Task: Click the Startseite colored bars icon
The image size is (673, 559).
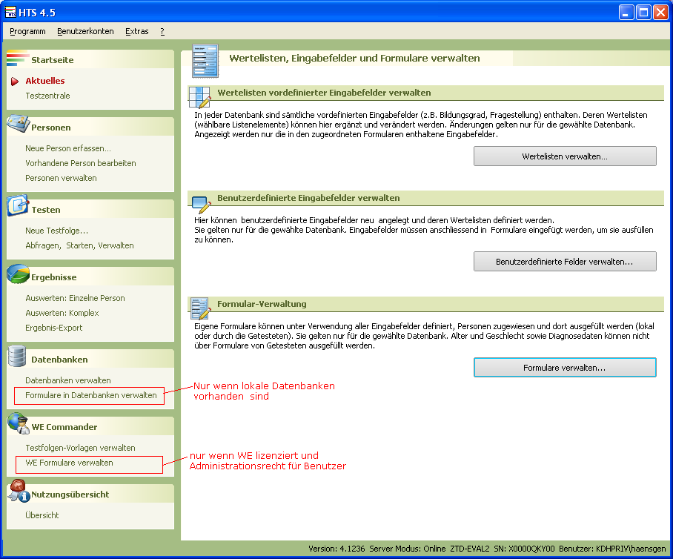Action: pyautogui.click(x=18, y=59)
